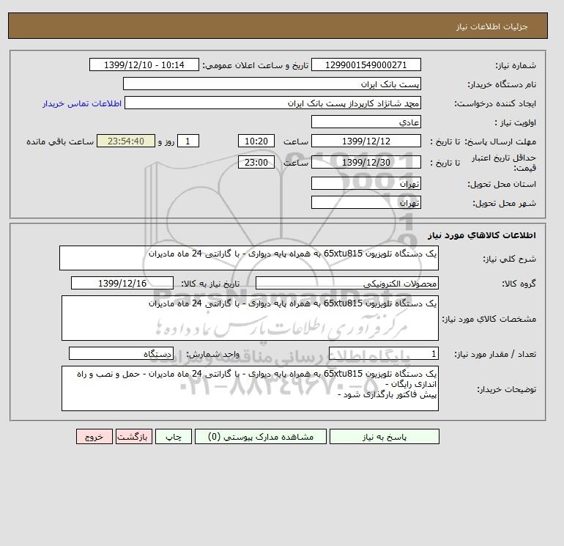Select the شماره نیاز field 1299001549000271

click(x=366, y=64)
